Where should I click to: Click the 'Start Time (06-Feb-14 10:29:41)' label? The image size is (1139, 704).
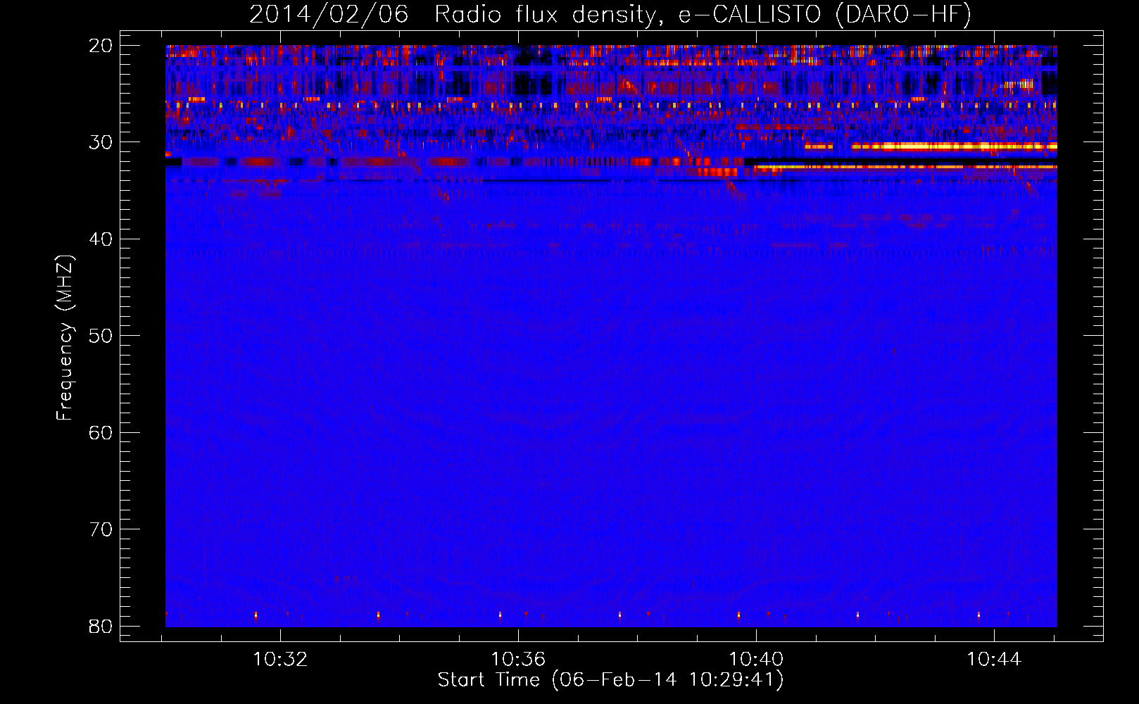coord(610,680)
